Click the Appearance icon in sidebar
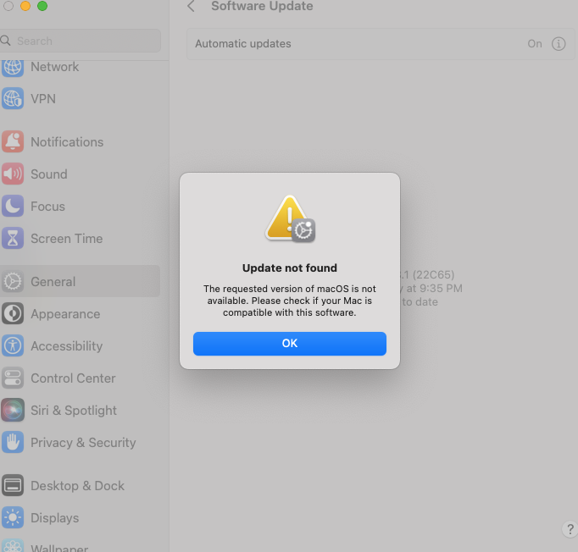Screen dimensions: 578x552 point(13,314)
